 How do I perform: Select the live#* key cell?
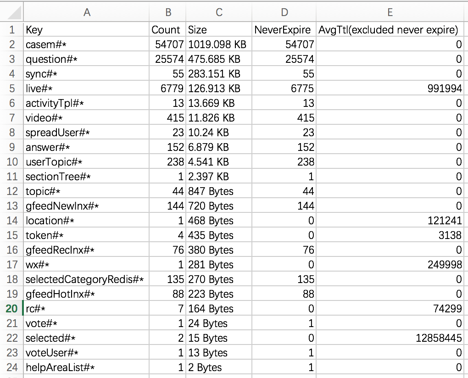(x=87, y=88)
